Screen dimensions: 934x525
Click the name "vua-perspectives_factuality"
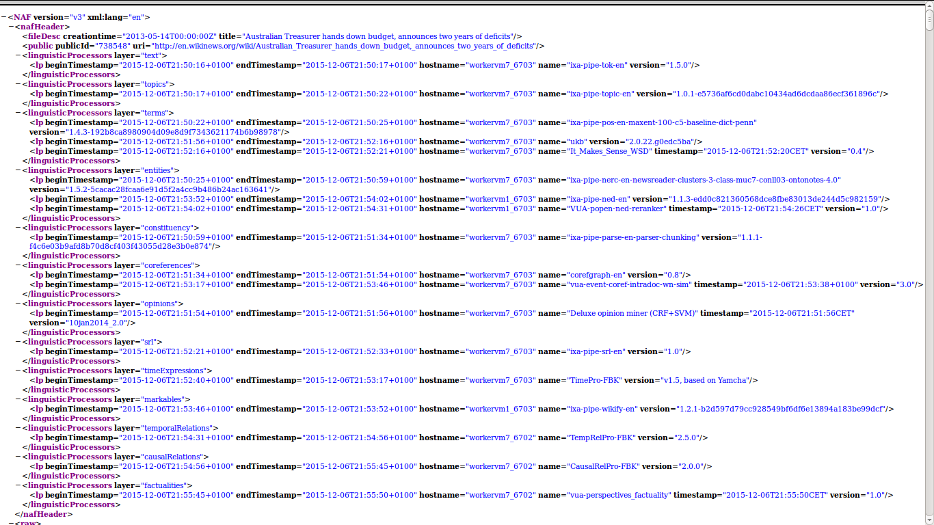click(618, 495)
